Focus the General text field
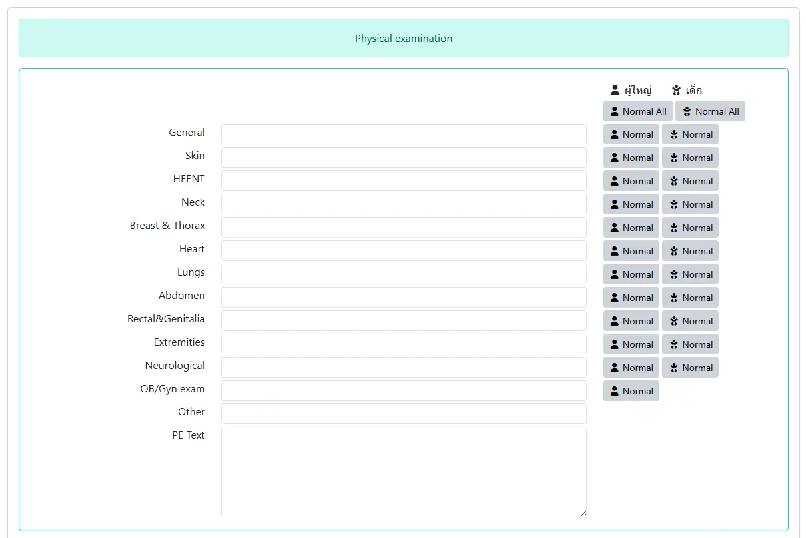 (404, 134)
